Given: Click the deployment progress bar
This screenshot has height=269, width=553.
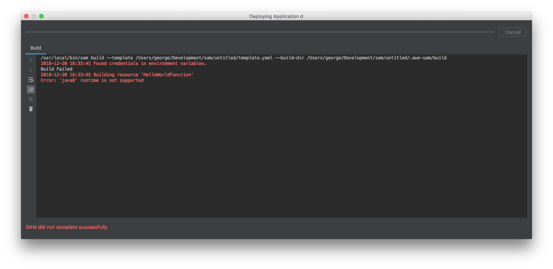Looking at the screenshot, I should click(260, 32).
